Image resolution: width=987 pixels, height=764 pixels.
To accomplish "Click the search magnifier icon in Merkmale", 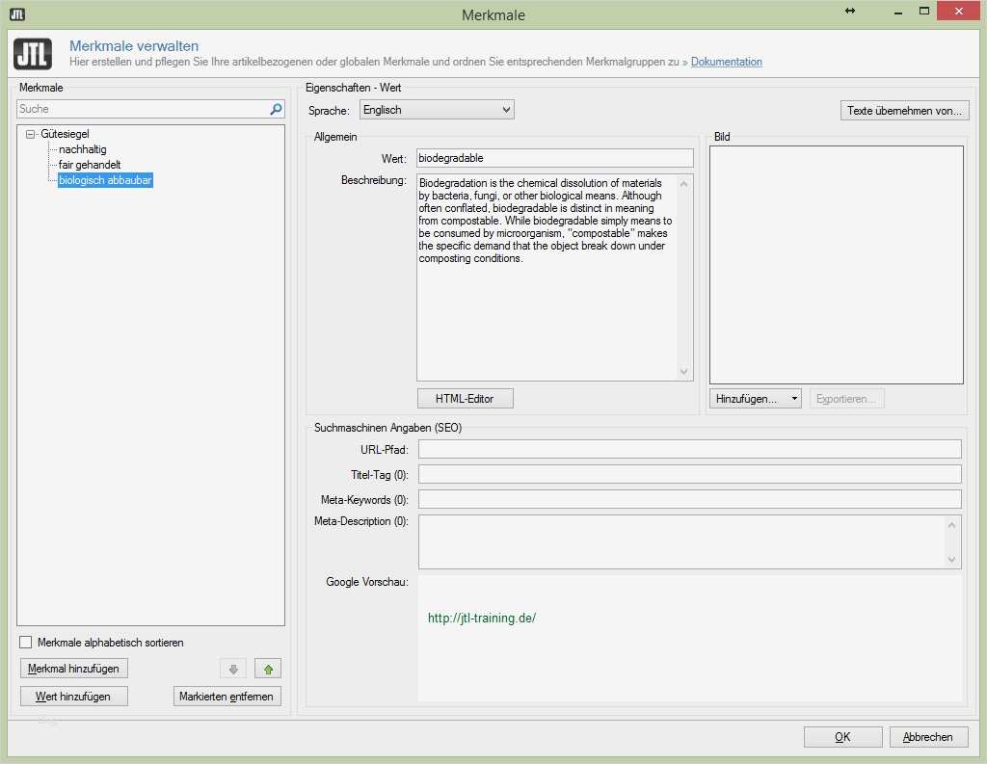I will pos(276,110).
